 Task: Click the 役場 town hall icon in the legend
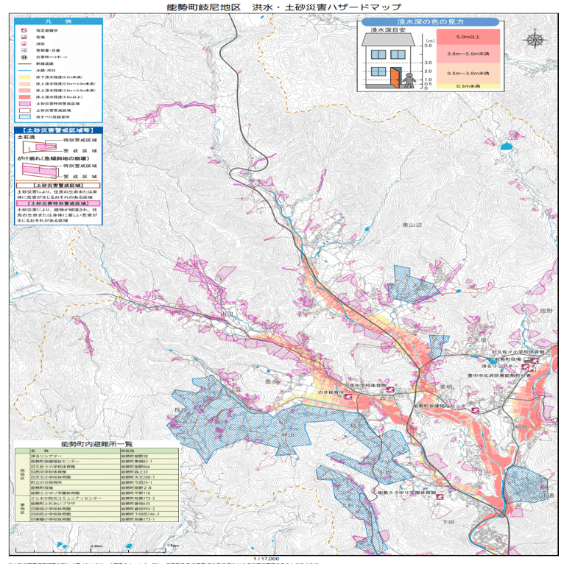click(x=24, y=37)
